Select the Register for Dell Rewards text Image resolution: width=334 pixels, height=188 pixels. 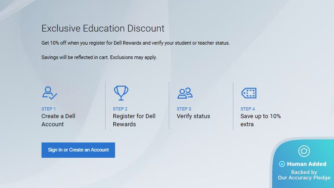(134, 120)
